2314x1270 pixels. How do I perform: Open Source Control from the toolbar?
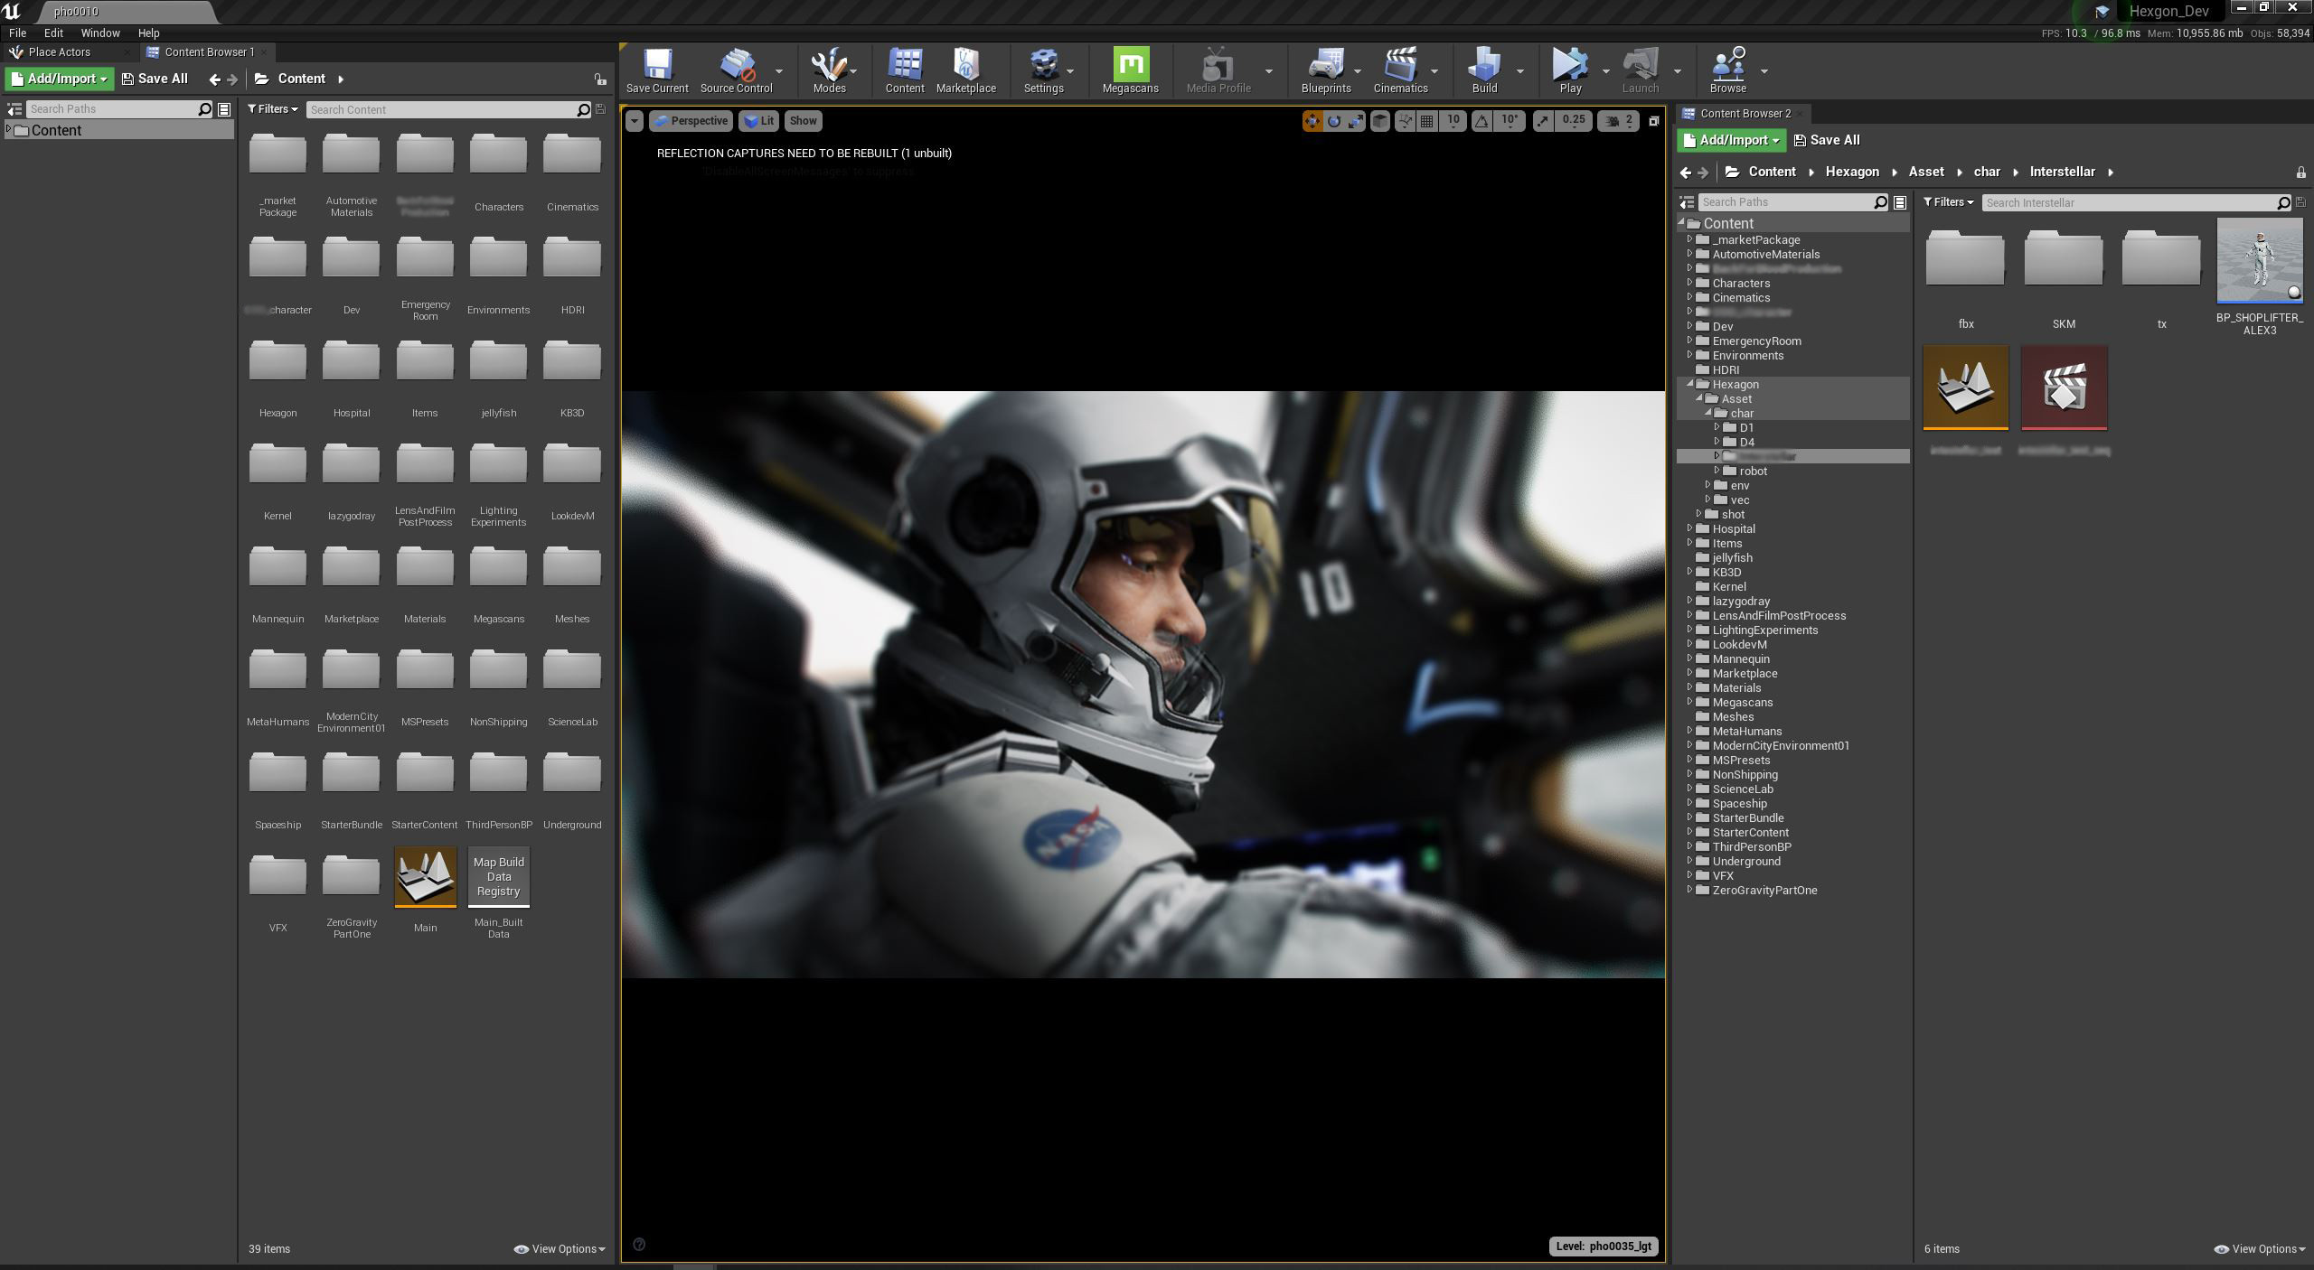coord(736,70)
